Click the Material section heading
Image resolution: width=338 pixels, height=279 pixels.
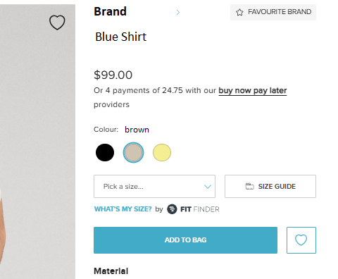click(x=111, y=271)
